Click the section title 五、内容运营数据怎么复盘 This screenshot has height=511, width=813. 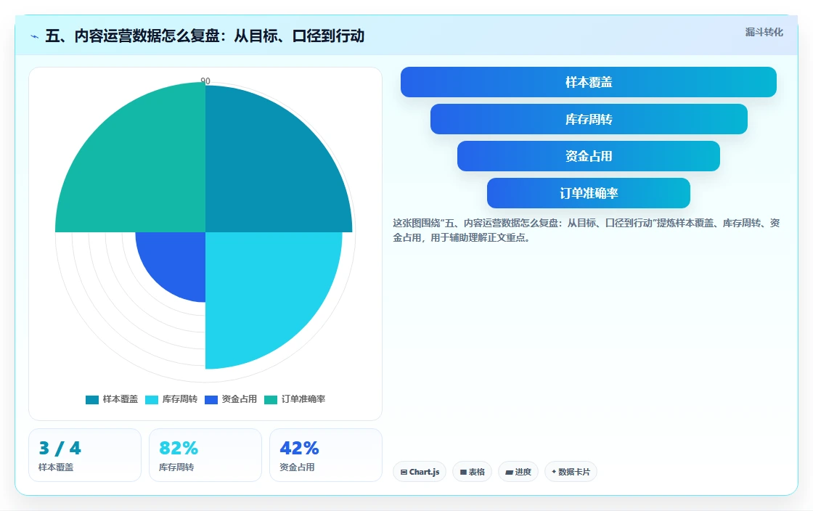(205, 36)
